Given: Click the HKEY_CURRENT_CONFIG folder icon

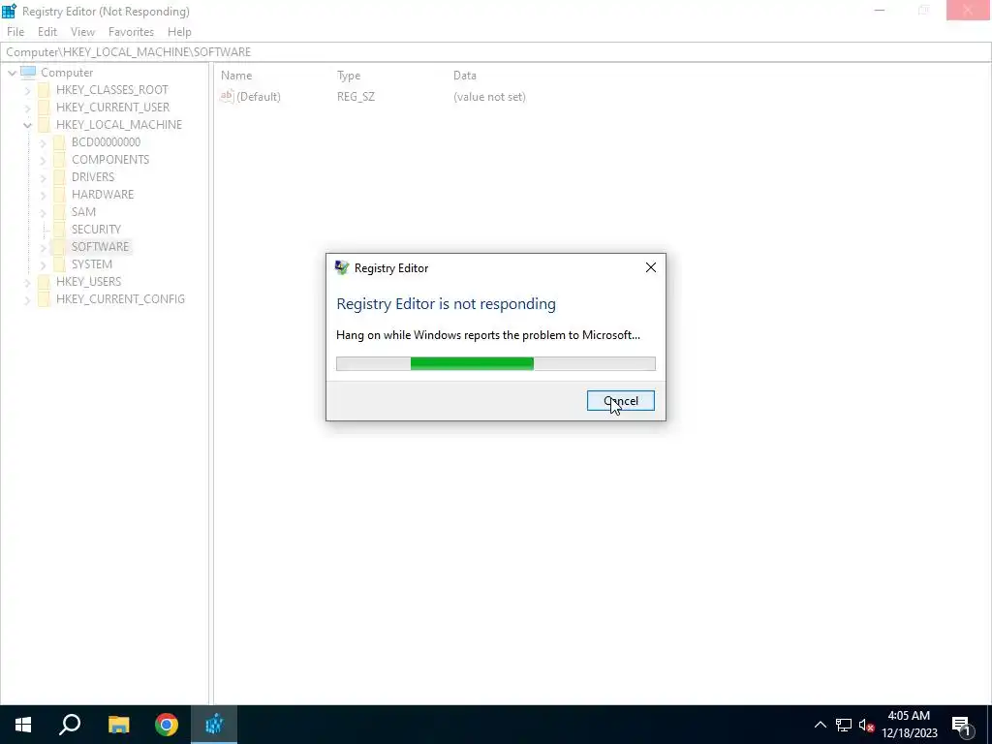Looking at the screenshot, I should pos(44,298).
